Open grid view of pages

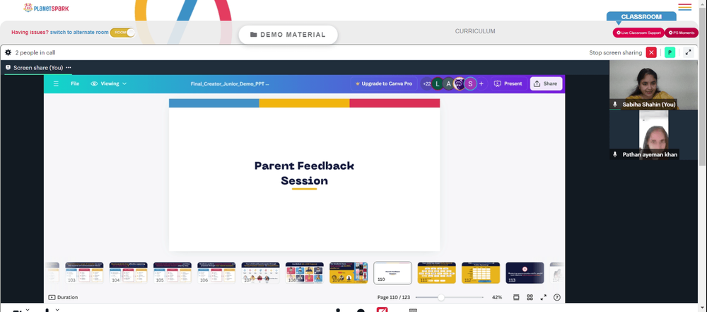click(530, 297)
